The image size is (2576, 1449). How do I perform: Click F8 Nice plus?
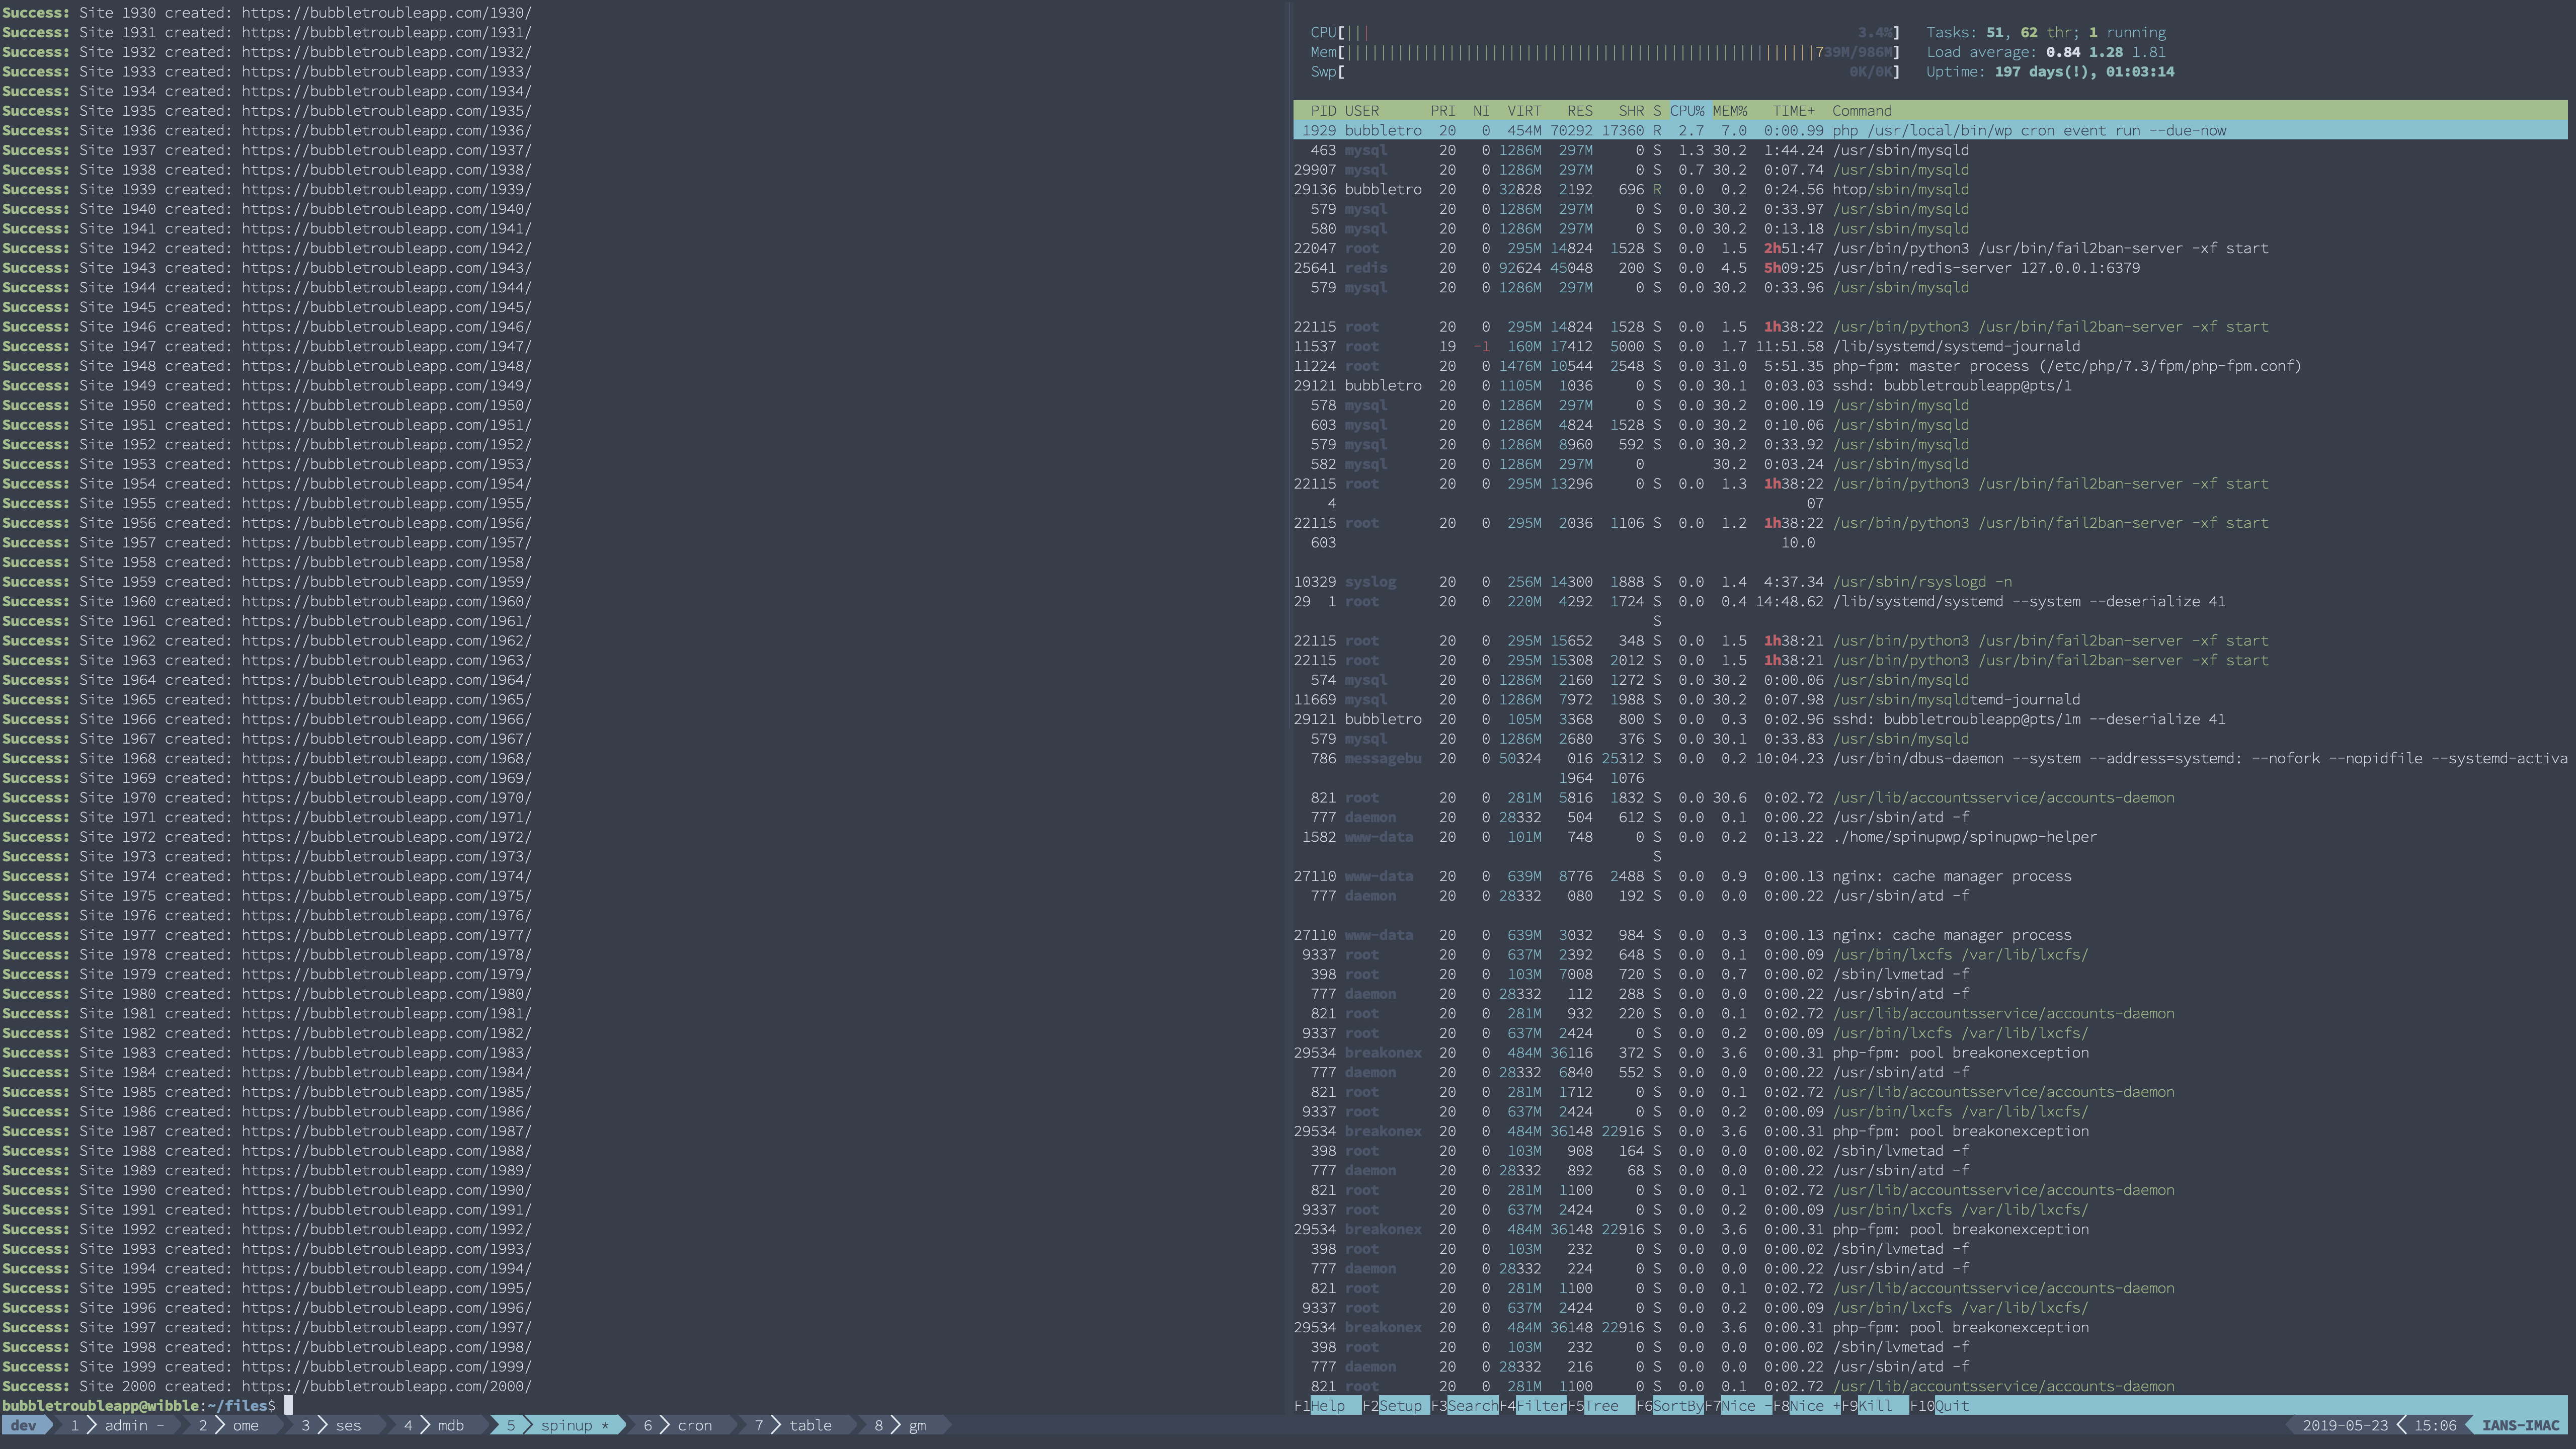tap(1806, 1405)
